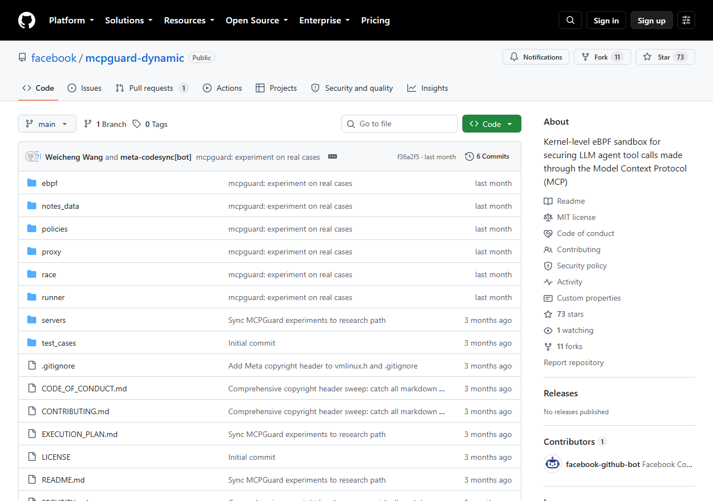Expand the Solutions menu

tap(129, 20)
